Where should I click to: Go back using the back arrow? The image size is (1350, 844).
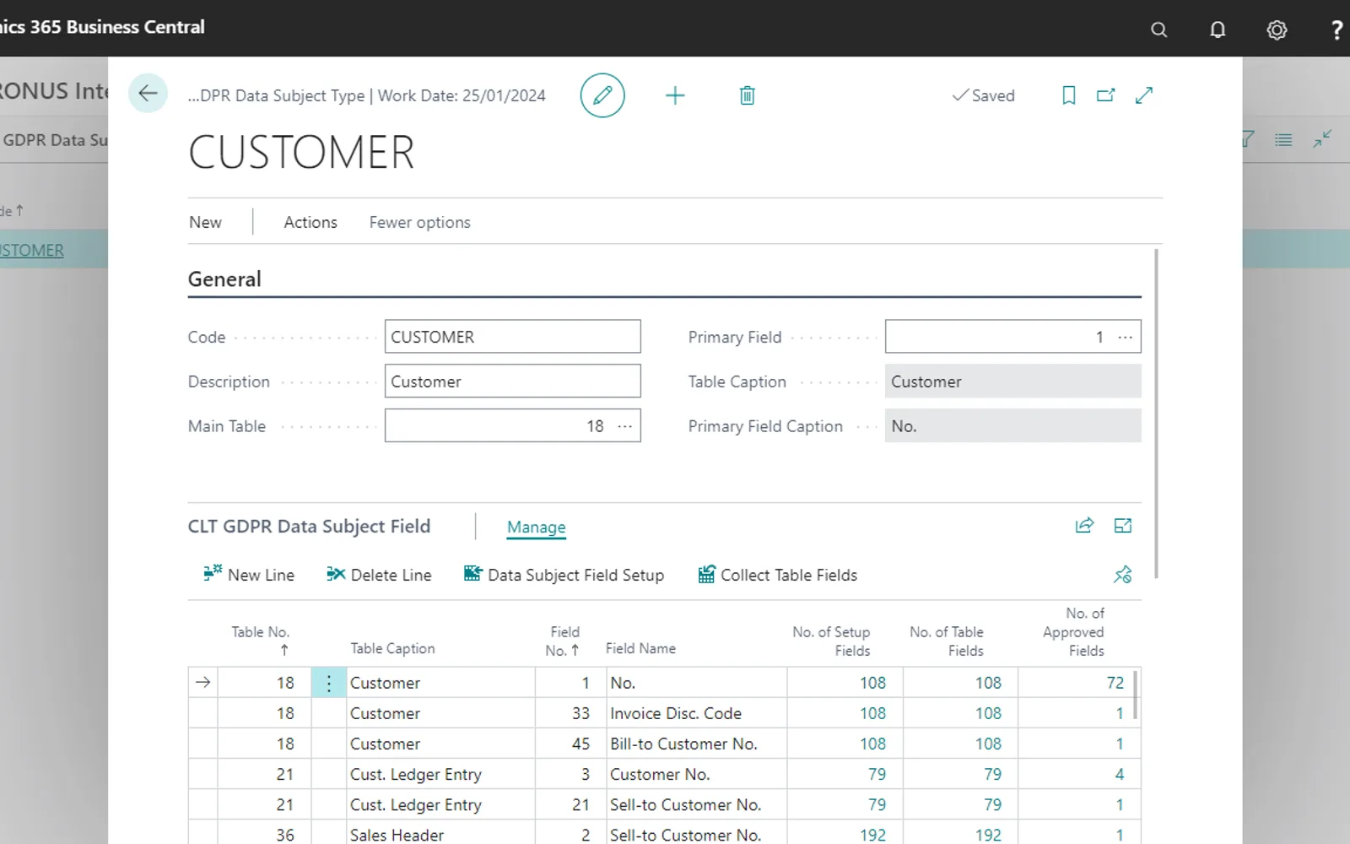(x=148, y=93)
